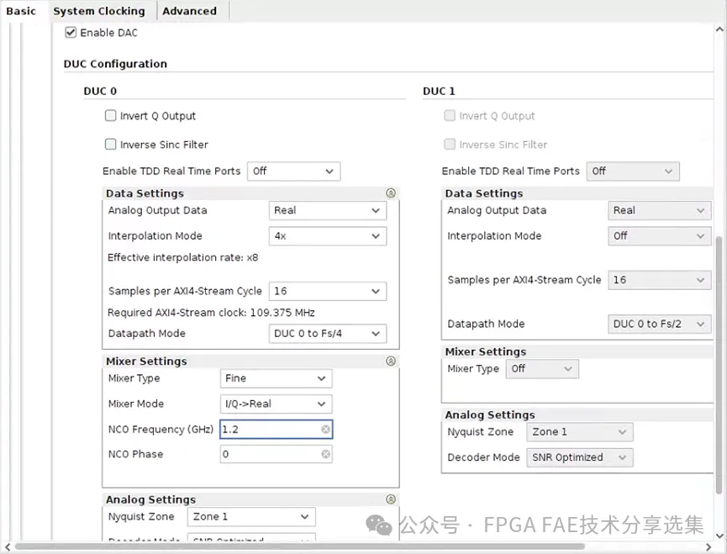Open DUC 0 Datapath Mode dropdown

[327, 334]
